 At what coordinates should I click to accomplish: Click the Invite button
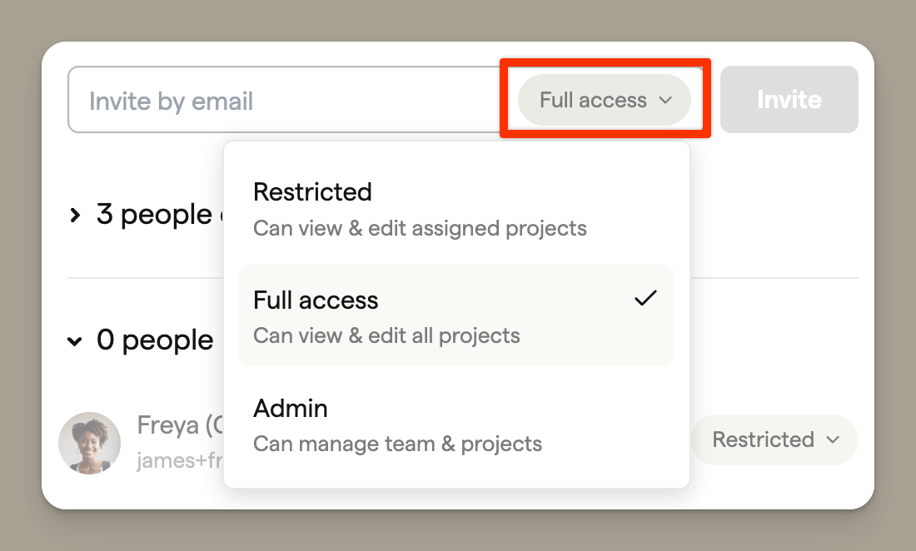coord(789,100)
